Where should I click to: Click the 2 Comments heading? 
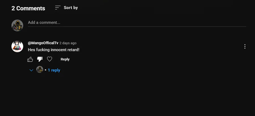click(x=28, y=8)
